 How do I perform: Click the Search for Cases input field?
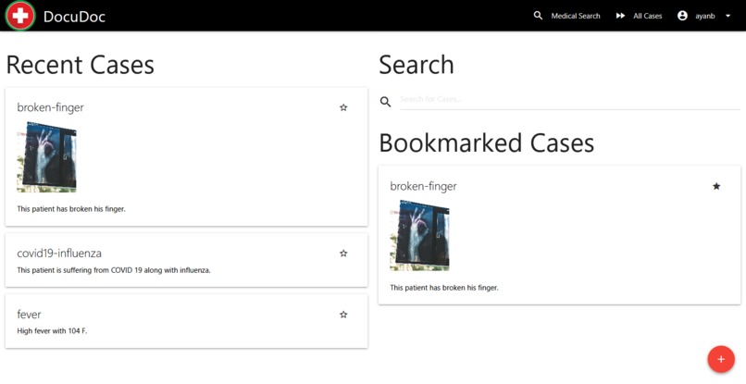tap(570, 99)
